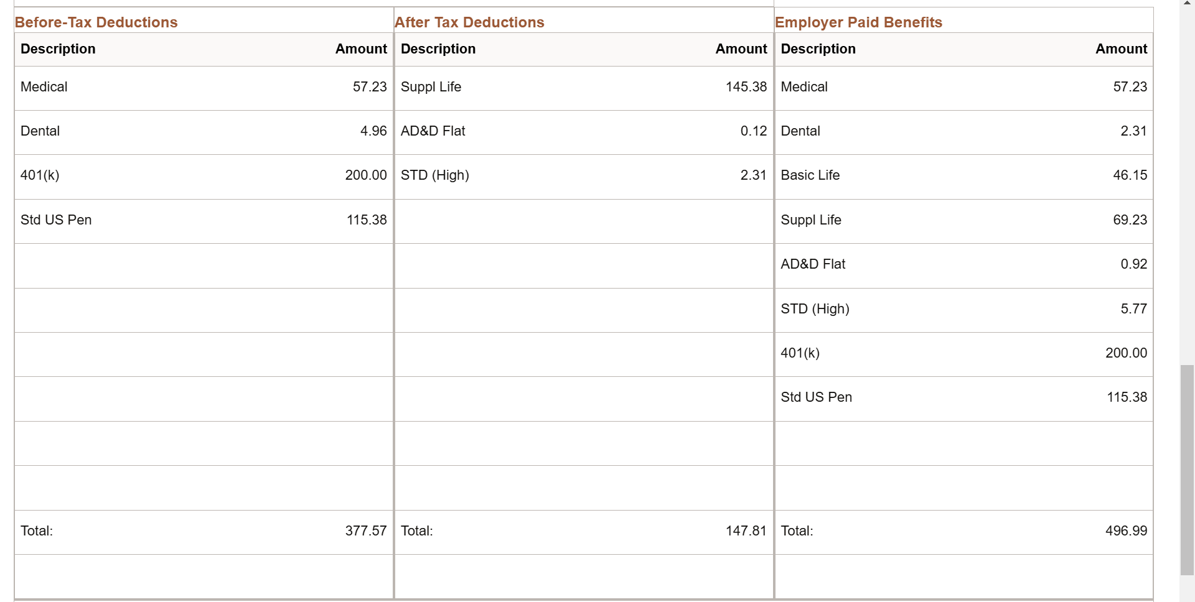
Task: Select the Before-Tax Deductions total 377.57
Action: click(366, 530)
